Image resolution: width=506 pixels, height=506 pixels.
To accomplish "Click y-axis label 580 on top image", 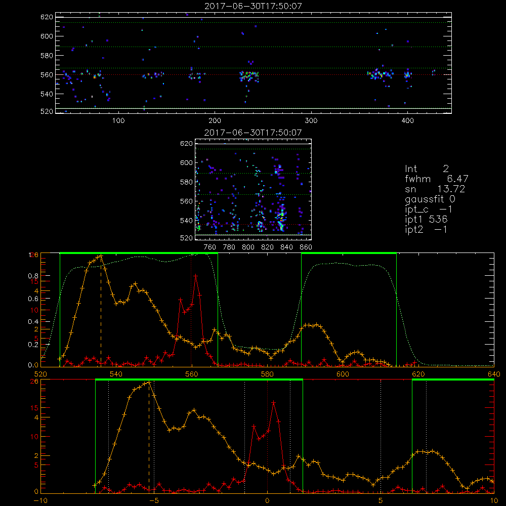I will click(x=47, y=56).
